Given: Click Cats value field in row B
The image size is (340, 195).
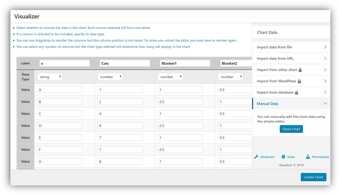Looking at the screenshot, I should 120,102.
